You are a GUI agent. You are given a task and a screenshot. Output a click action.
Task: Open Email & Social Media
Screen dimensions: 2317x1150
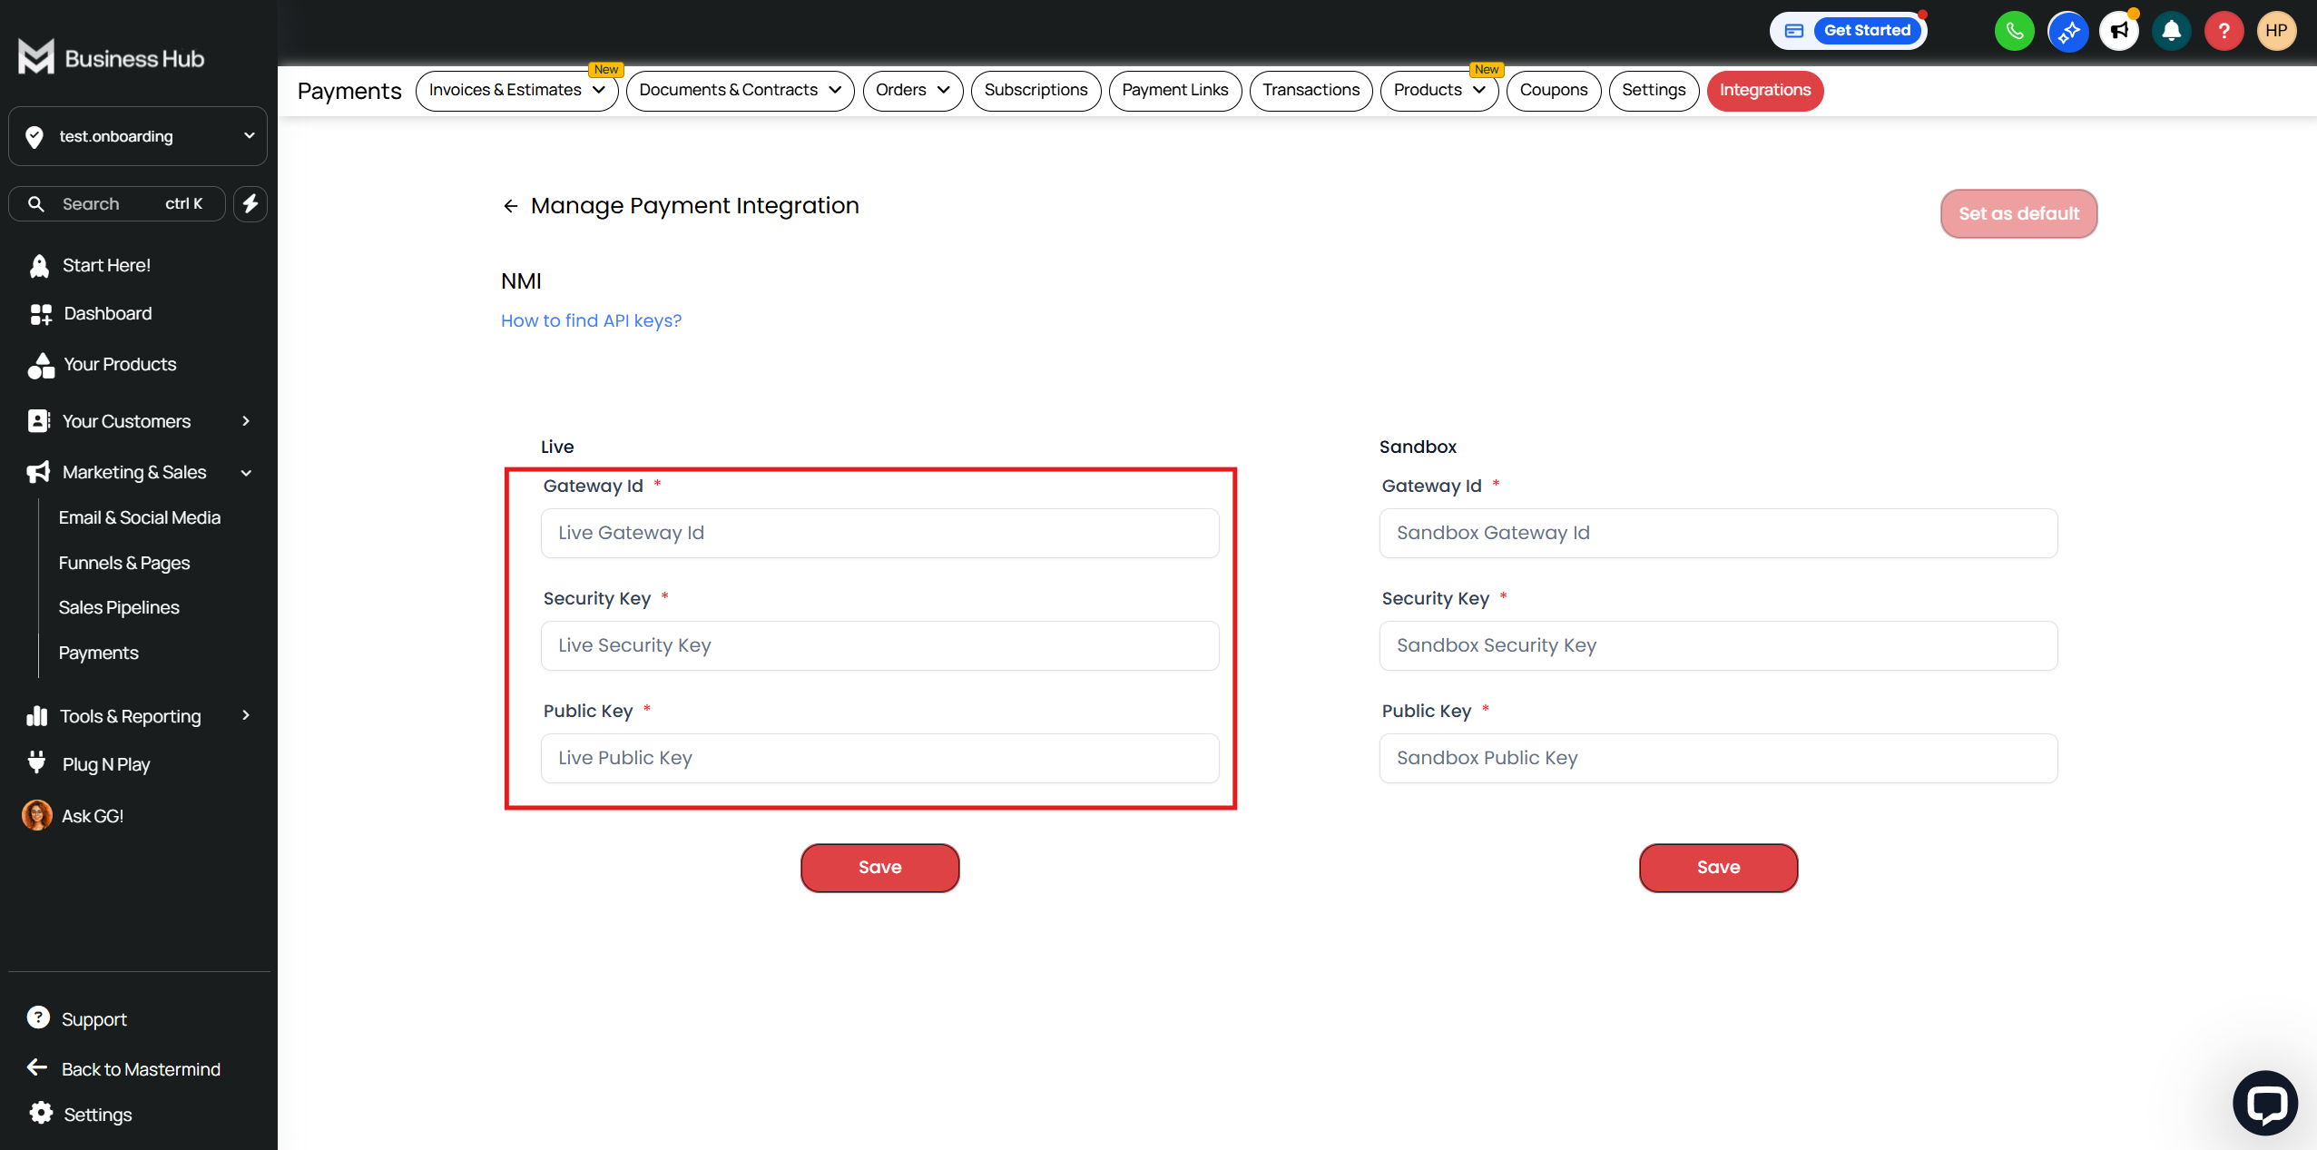point(140,517)
